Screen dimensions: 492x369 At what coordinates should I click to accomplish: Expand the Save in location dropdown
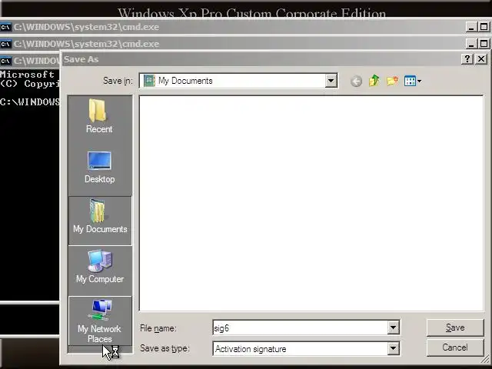click(331, 81)
